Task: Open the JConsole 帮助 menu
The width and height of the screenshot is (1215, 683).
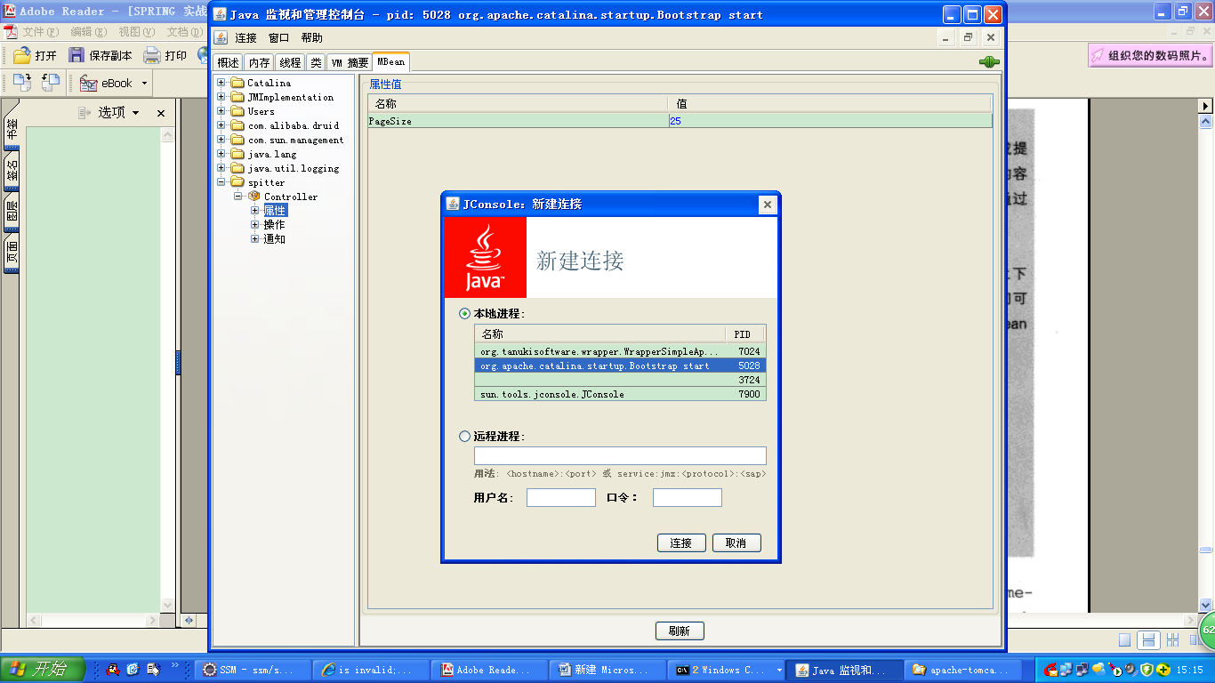Action: 311,38
